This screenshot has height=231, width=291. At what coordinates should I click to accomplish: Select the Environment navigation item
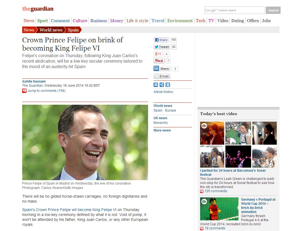[180, 21]
